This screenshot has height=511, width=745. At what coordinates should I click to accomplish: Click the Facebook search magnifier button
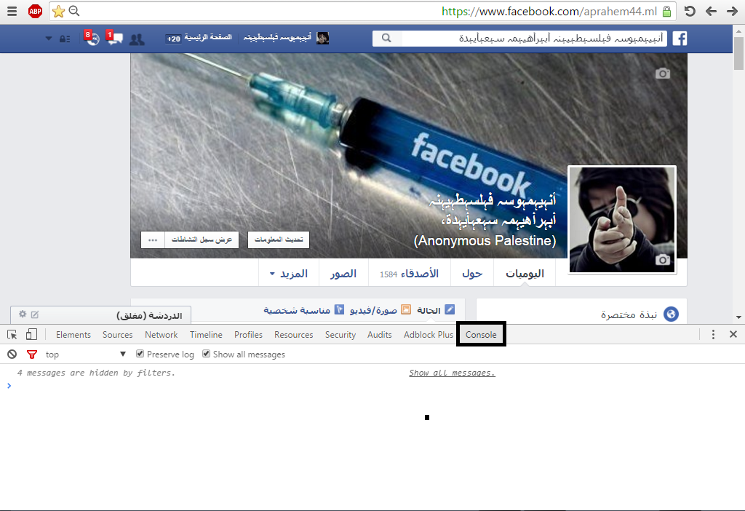pos(387,38)
